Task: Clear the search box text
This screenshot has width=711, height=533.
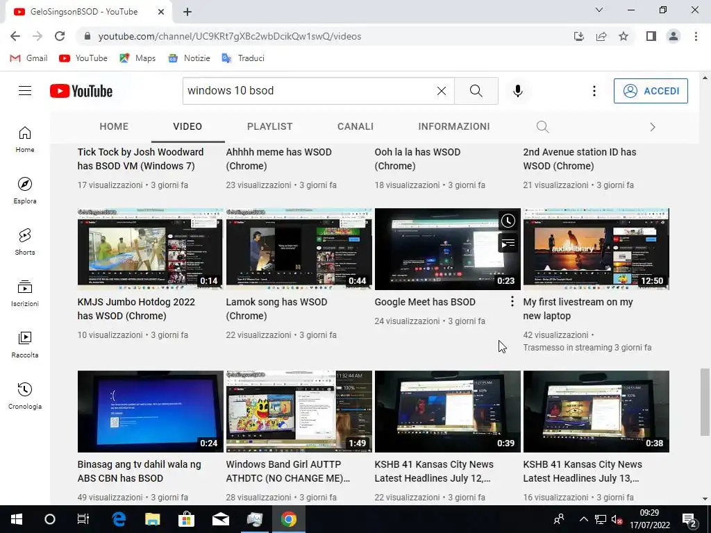Action: point(441,91)
